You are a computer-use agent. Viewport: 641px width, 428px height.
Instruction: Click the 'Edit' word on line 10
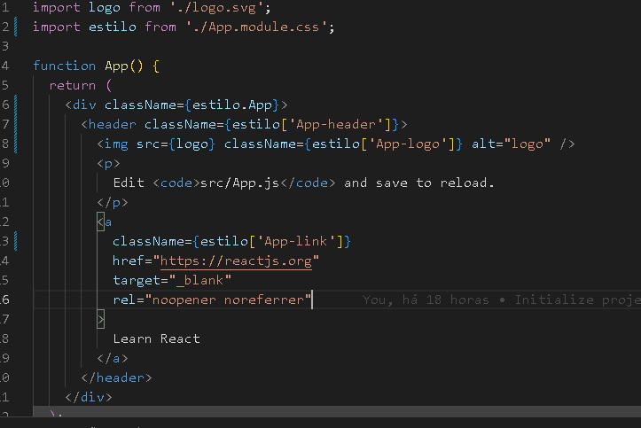click(x=129, y=183)
